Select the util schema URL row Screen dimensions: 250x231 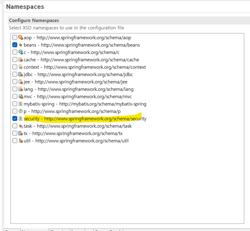point(76,141)
